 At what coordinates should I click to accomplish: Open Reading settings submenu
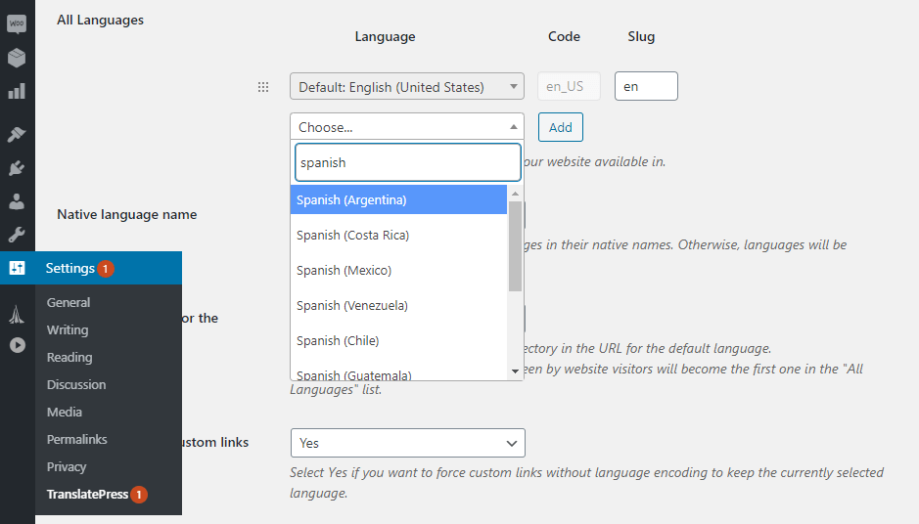click(69, 357)
